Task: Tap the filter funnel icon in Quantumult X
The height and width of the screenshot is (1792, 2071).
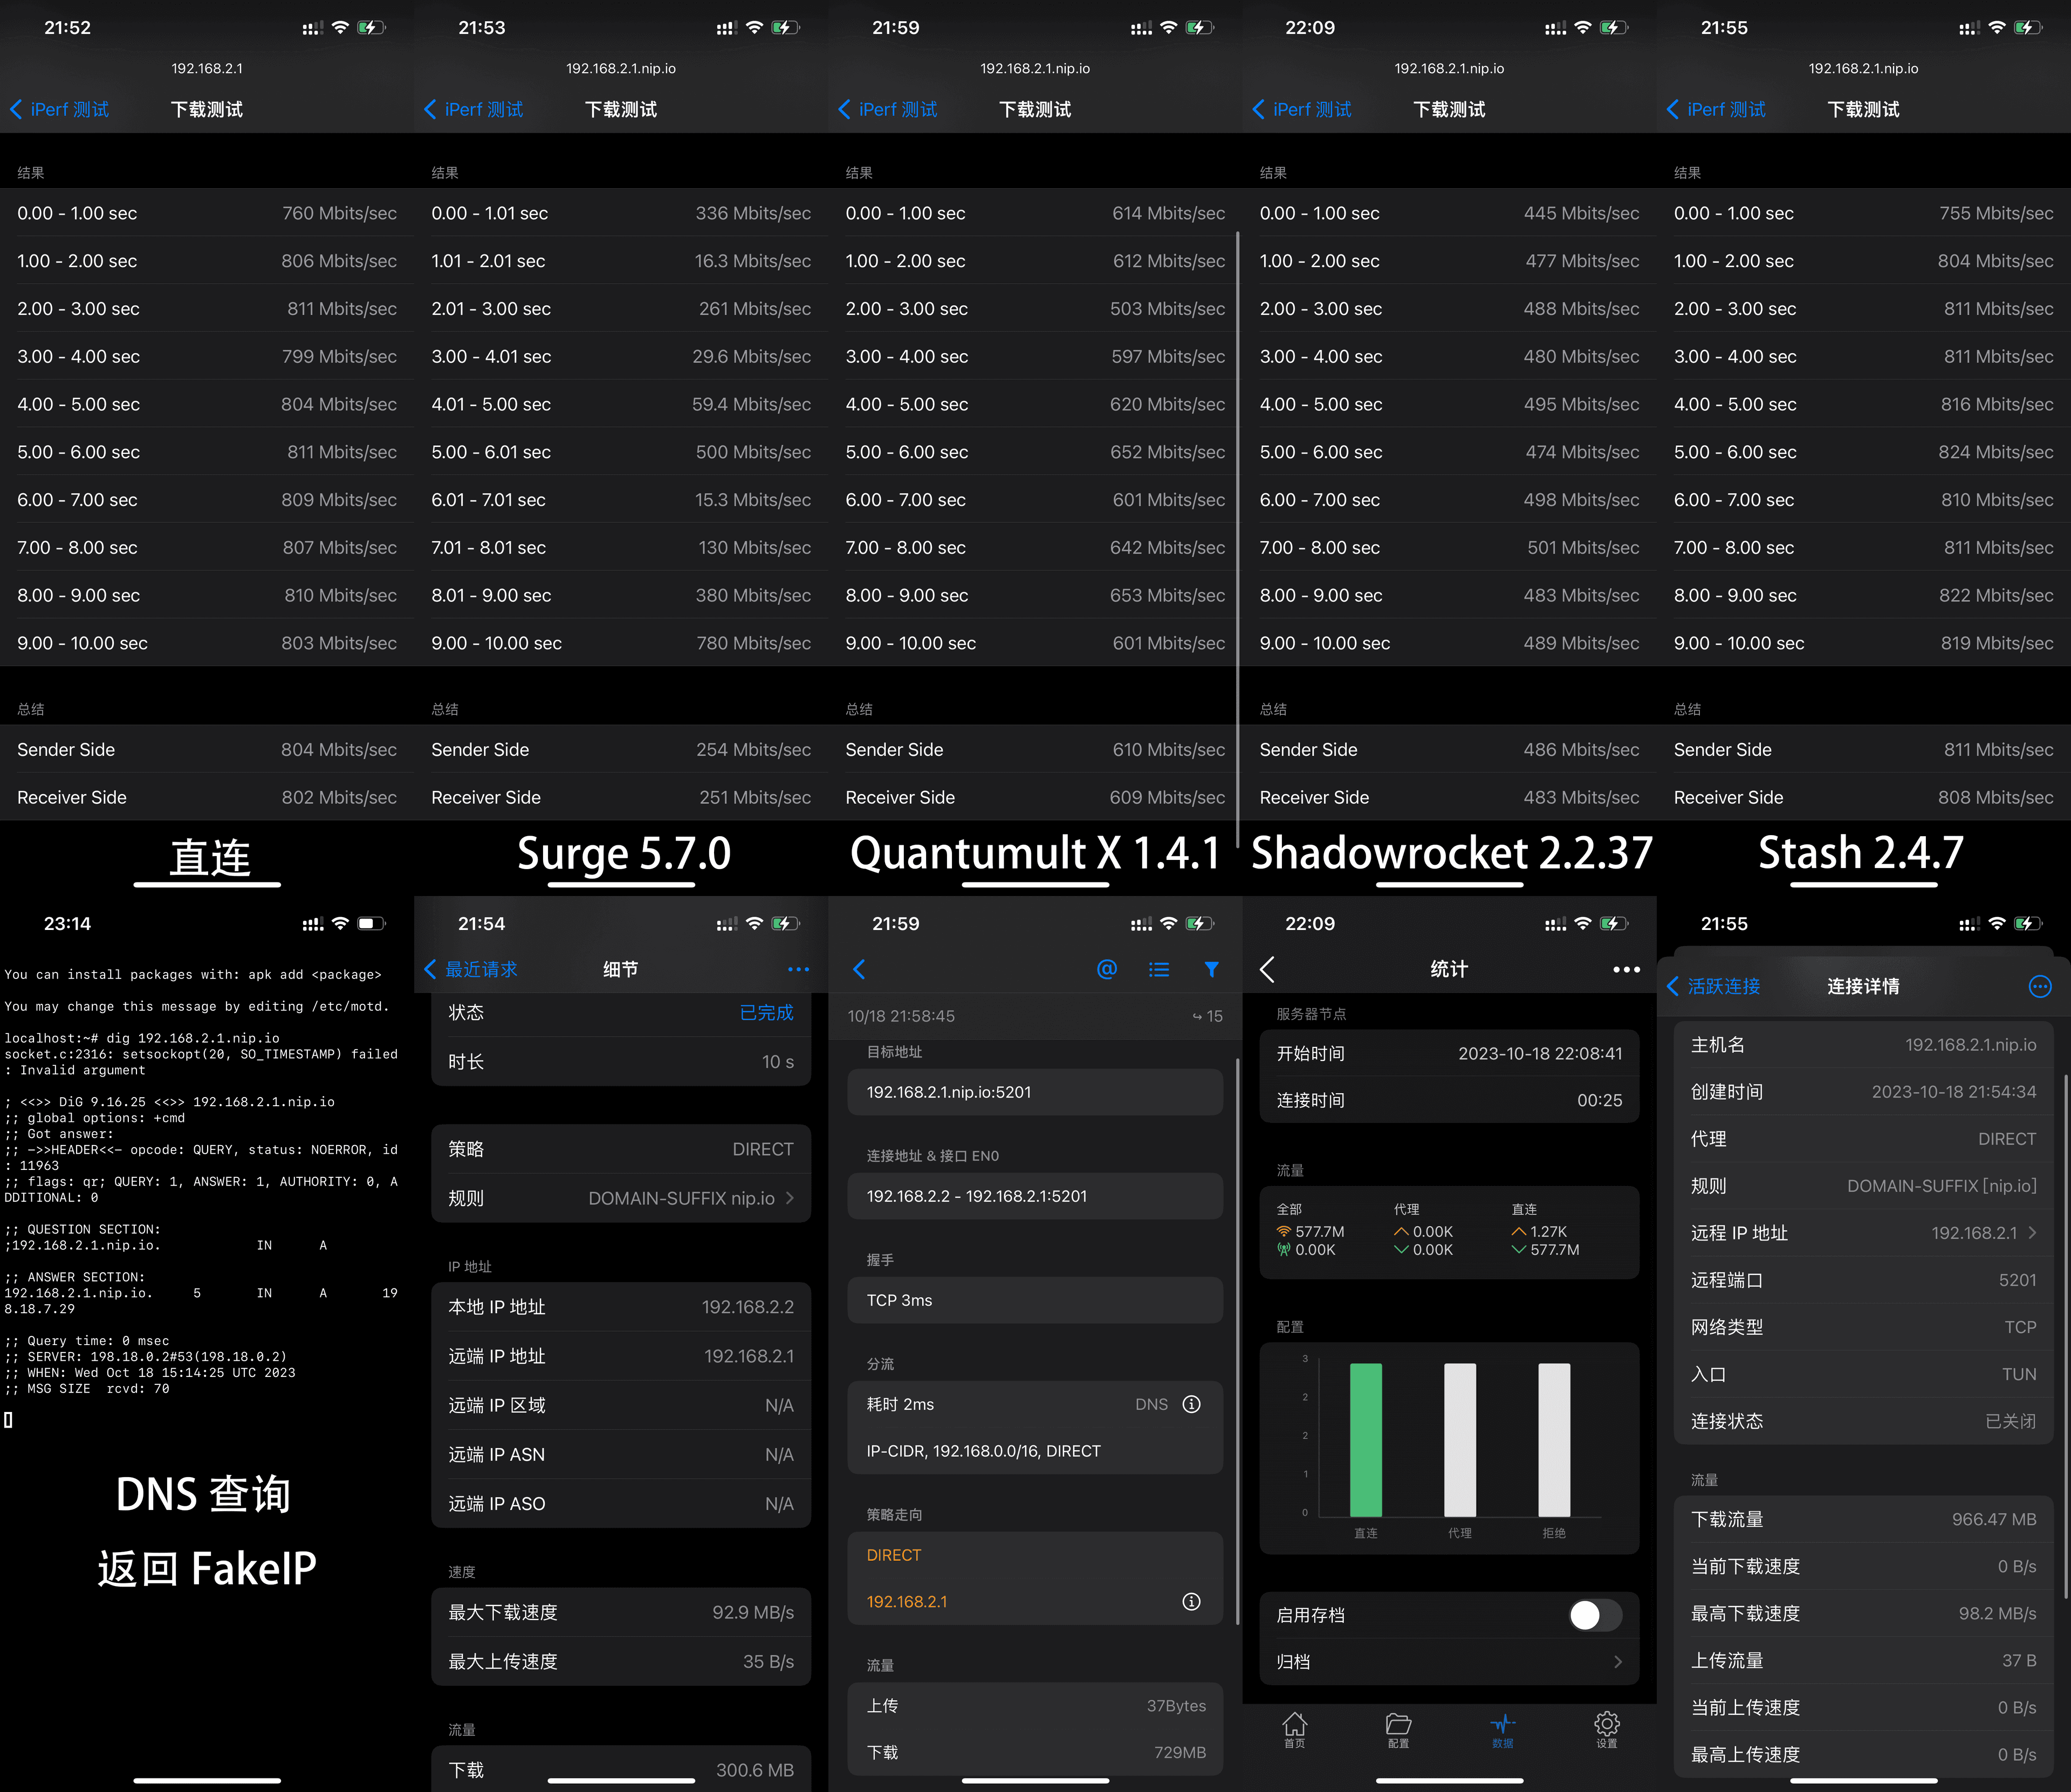Action: 1211,969
